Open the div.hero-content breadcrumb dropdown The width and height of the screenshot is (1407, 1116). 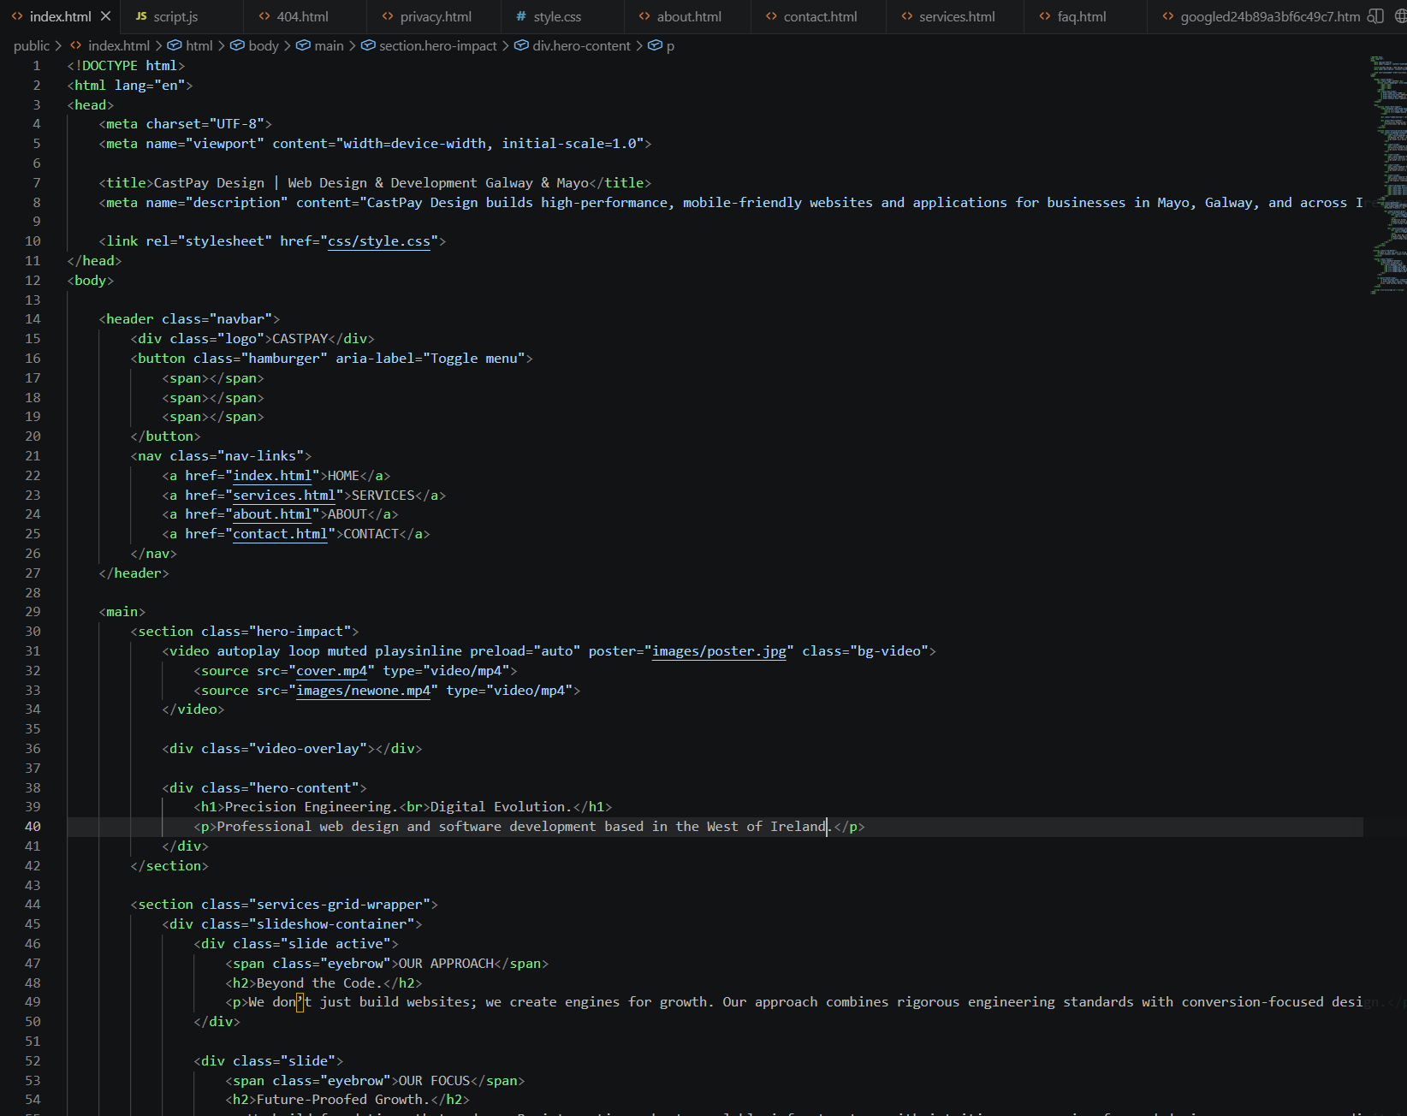(581, 45)
